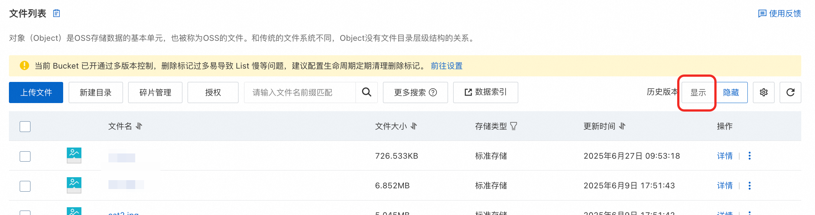815x215 pixels.
Task: Click 新建目录 button
Action: coord(96,92)
